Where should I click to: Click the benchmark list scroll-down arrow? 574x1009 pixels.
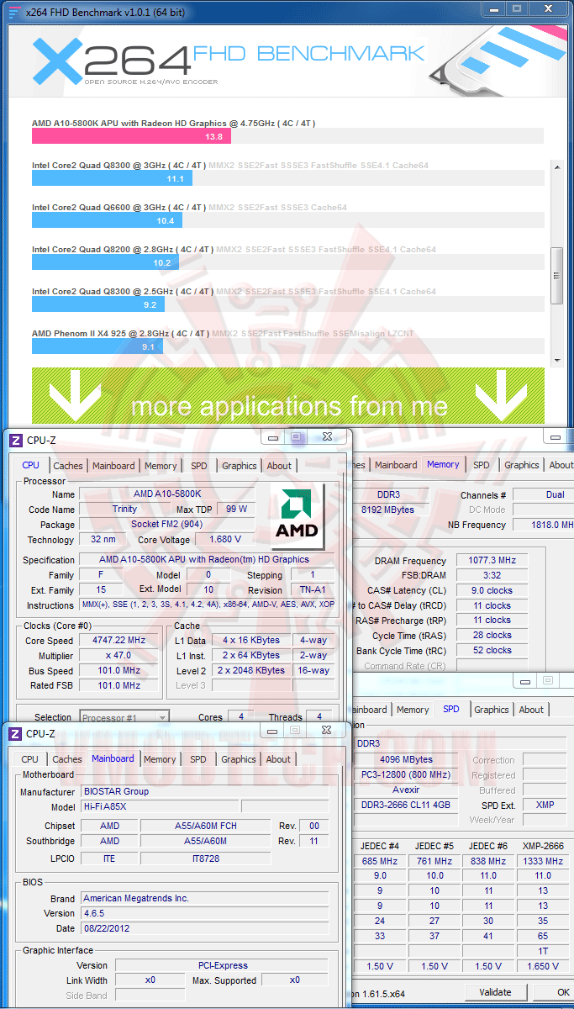point(556,359)
